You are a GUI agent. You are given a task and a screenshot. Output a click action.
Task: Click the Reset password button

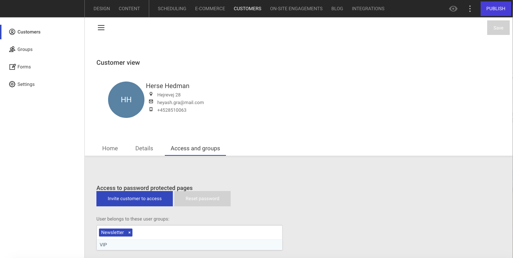tap(202, 199)
